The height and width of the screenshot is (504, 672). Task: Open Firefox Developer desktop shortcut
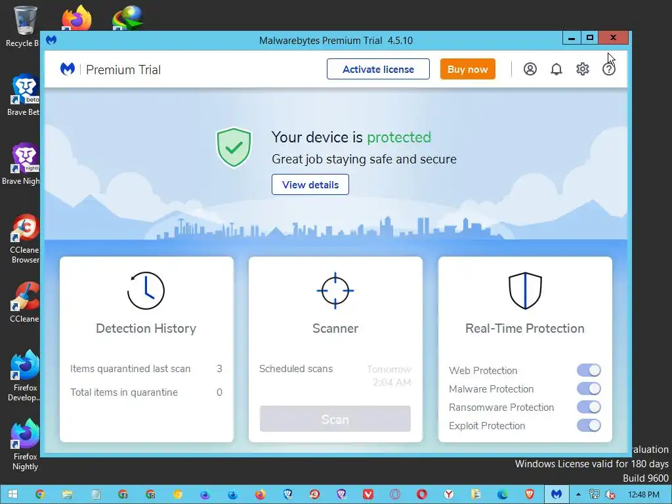[x=25, y=376]
